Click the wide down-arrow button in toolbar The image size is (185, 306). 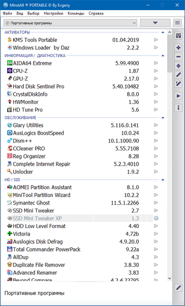pos(155,23)
